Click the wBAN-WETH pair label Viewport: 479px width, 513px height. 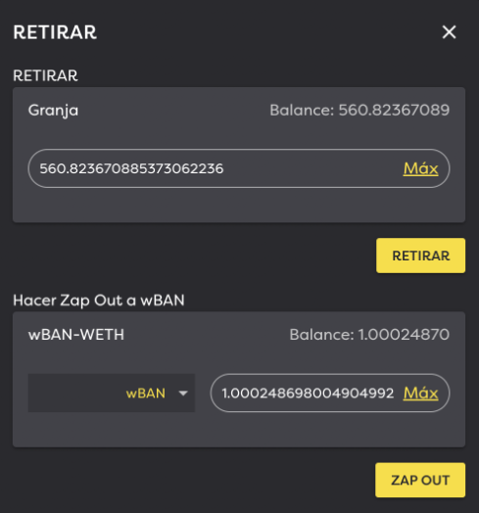click(x=76, y=335)
